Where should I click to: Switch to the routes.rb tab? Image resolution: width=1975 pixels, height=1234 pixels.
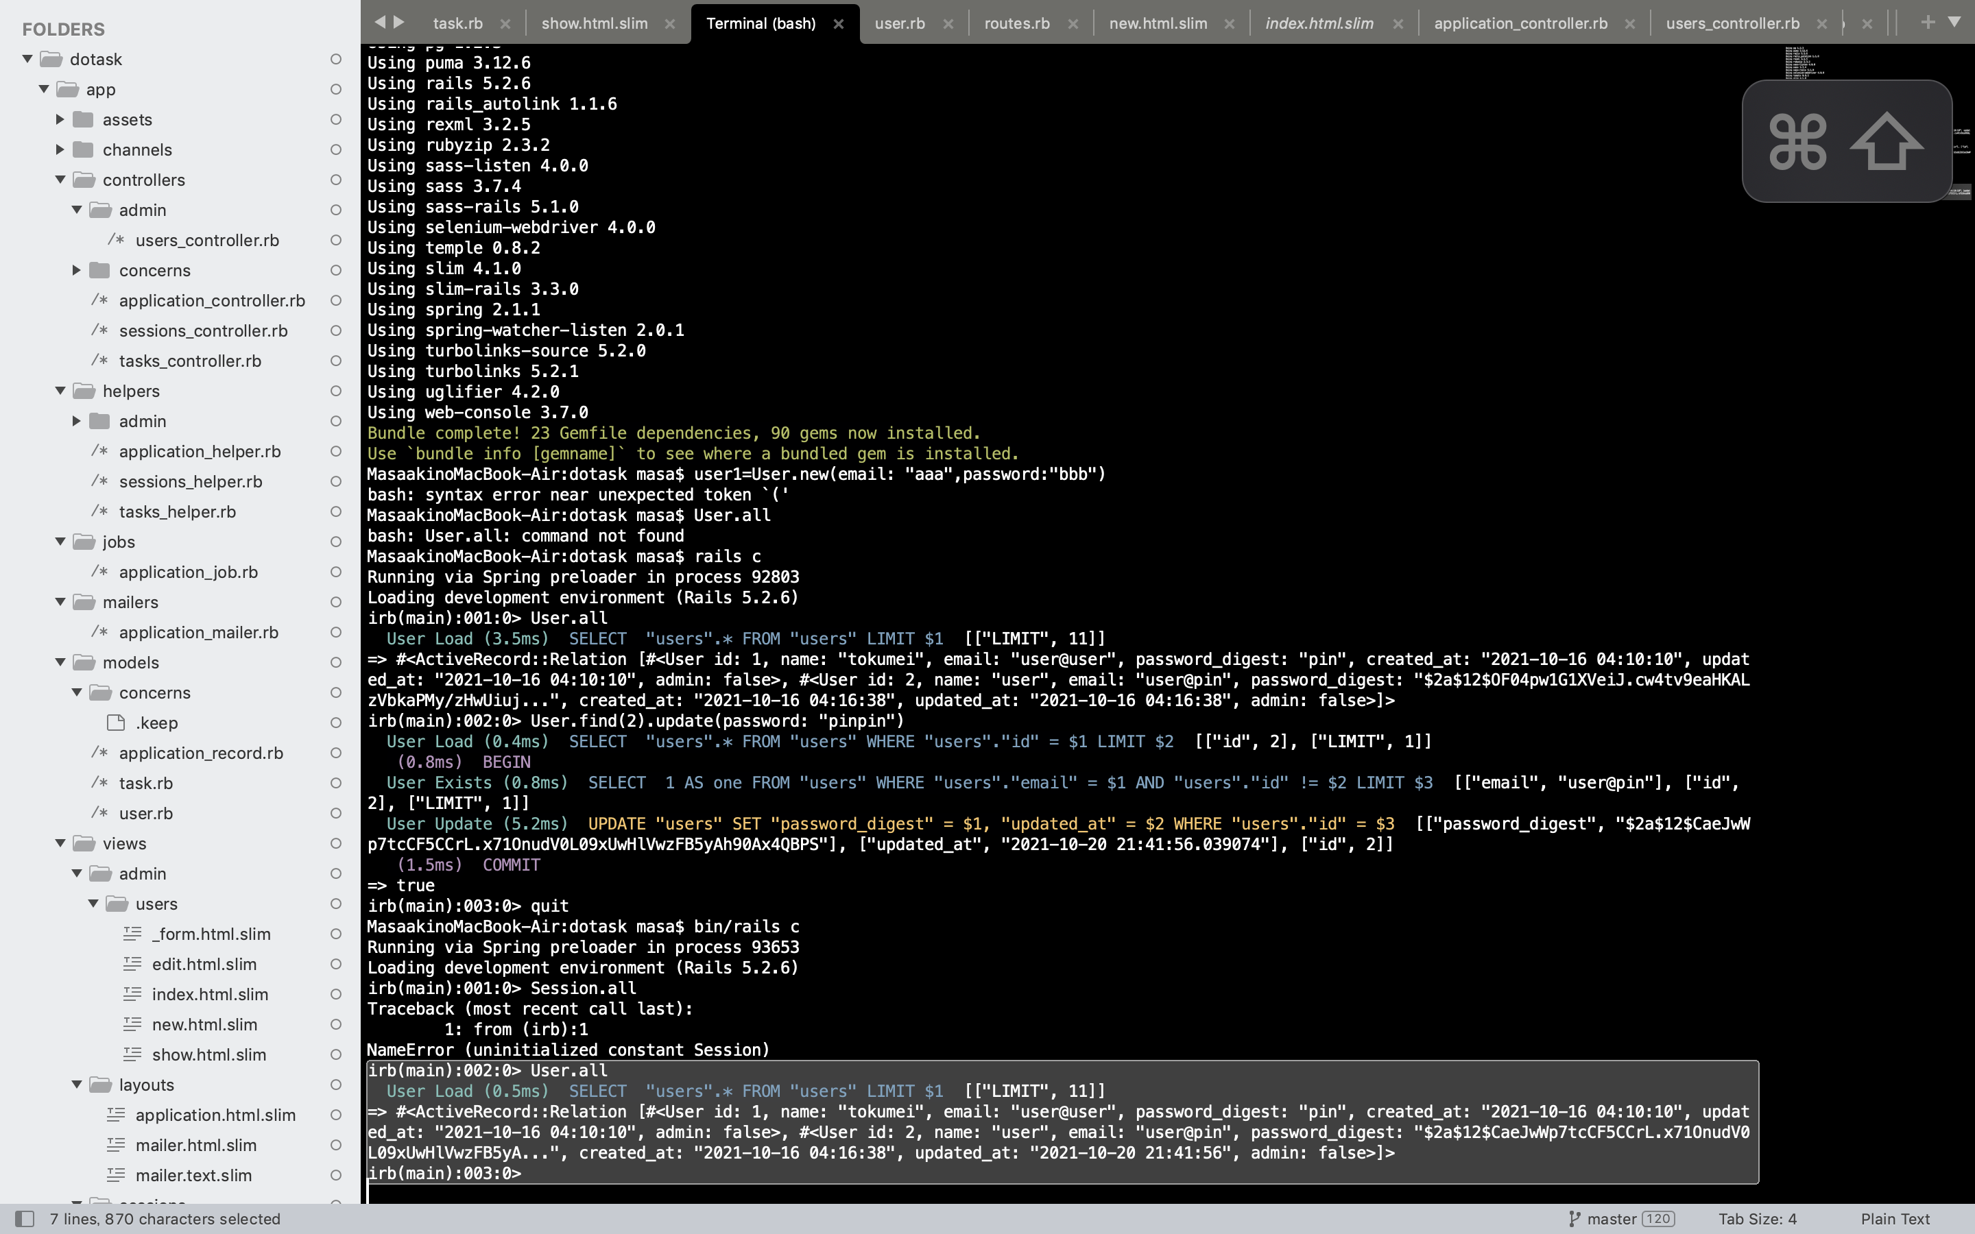[x=1017, y=23]
